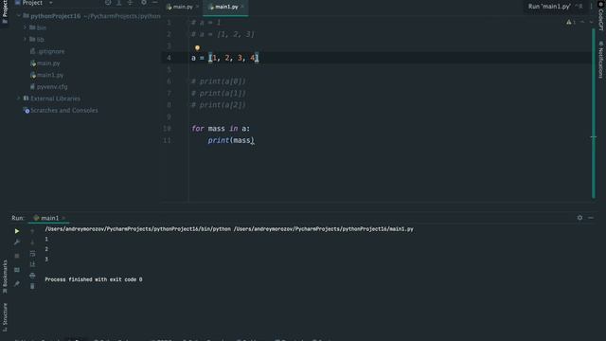Image resolution: width=606 pixels, height=341 pixels.
Task: Click the up-arrow stack trace icon
Action: pyautogui.click(x=32, y=231)
